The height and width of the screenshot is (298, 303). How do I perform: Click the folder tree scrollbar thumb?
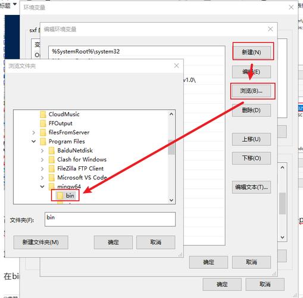click(x=171, y=147)
